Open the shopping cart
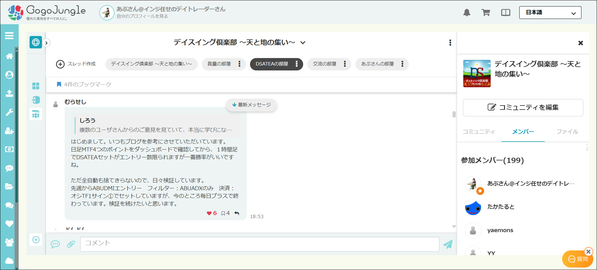The width and height of the screenshot is (597, 270). (x=486, y=13)
